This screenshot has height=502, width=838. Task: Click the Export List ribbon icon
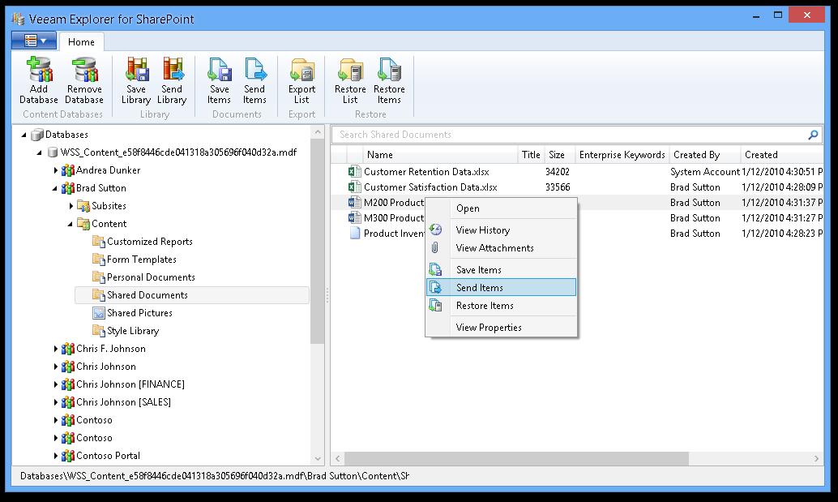tap(302, 70)
